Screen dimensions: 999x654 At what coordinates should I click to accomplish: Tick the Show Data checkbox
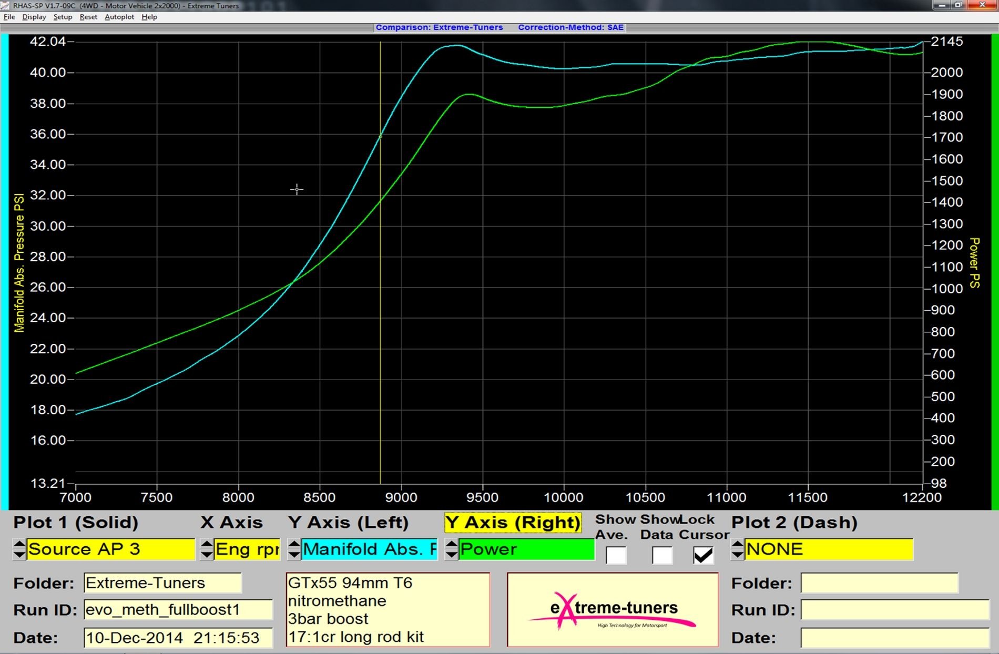click(x=661, y=555)
